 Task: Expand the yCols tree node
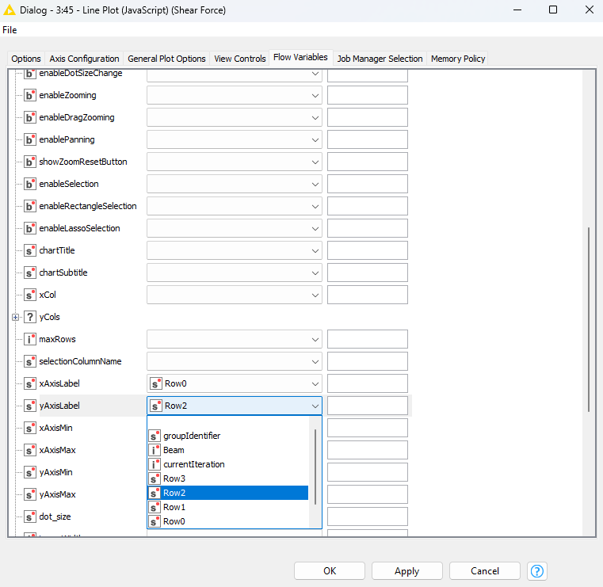pyautogui.click(x=15, y=317)
